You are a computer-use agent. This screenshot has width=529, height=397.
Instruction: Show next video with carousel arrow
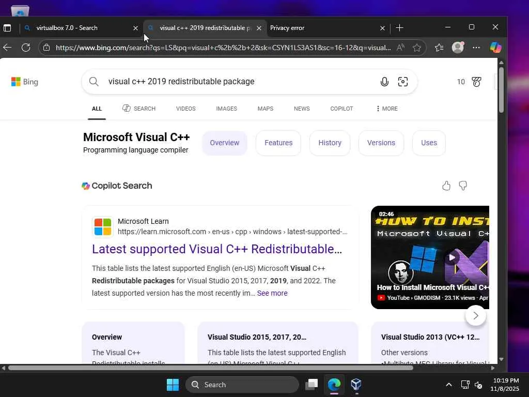[x=475, y=316]
